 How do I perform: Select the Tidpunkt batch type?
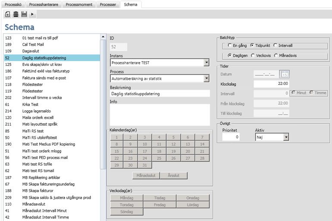[x=252, y=45]
